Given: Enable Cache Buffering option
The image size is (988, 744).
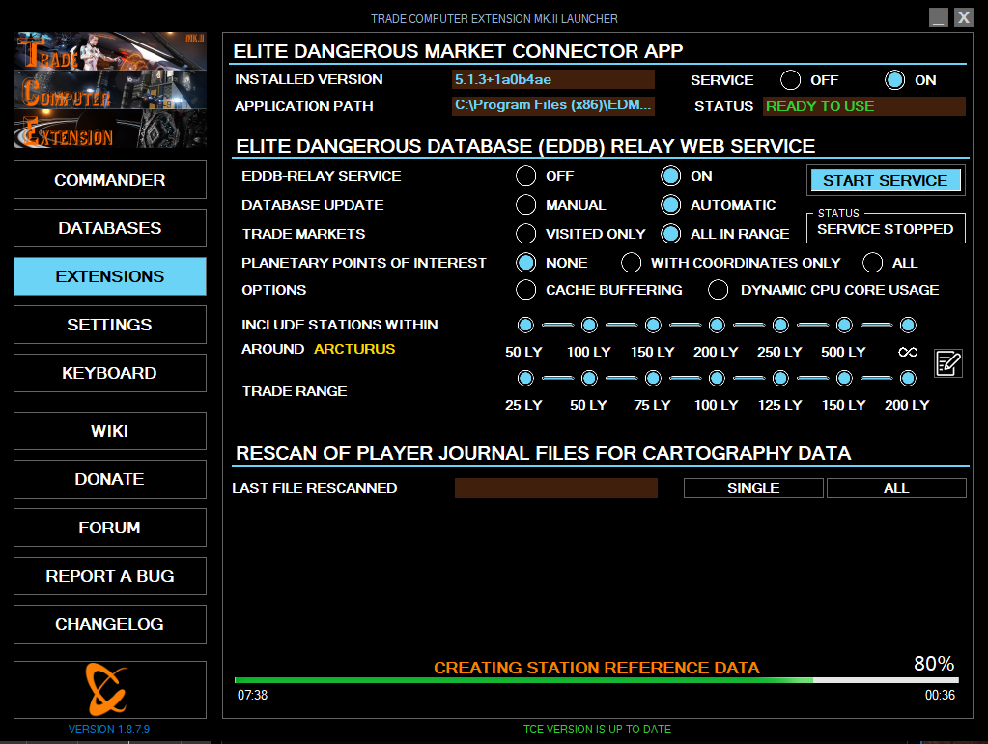Looking at the screenshot, I should click(526, 290).
